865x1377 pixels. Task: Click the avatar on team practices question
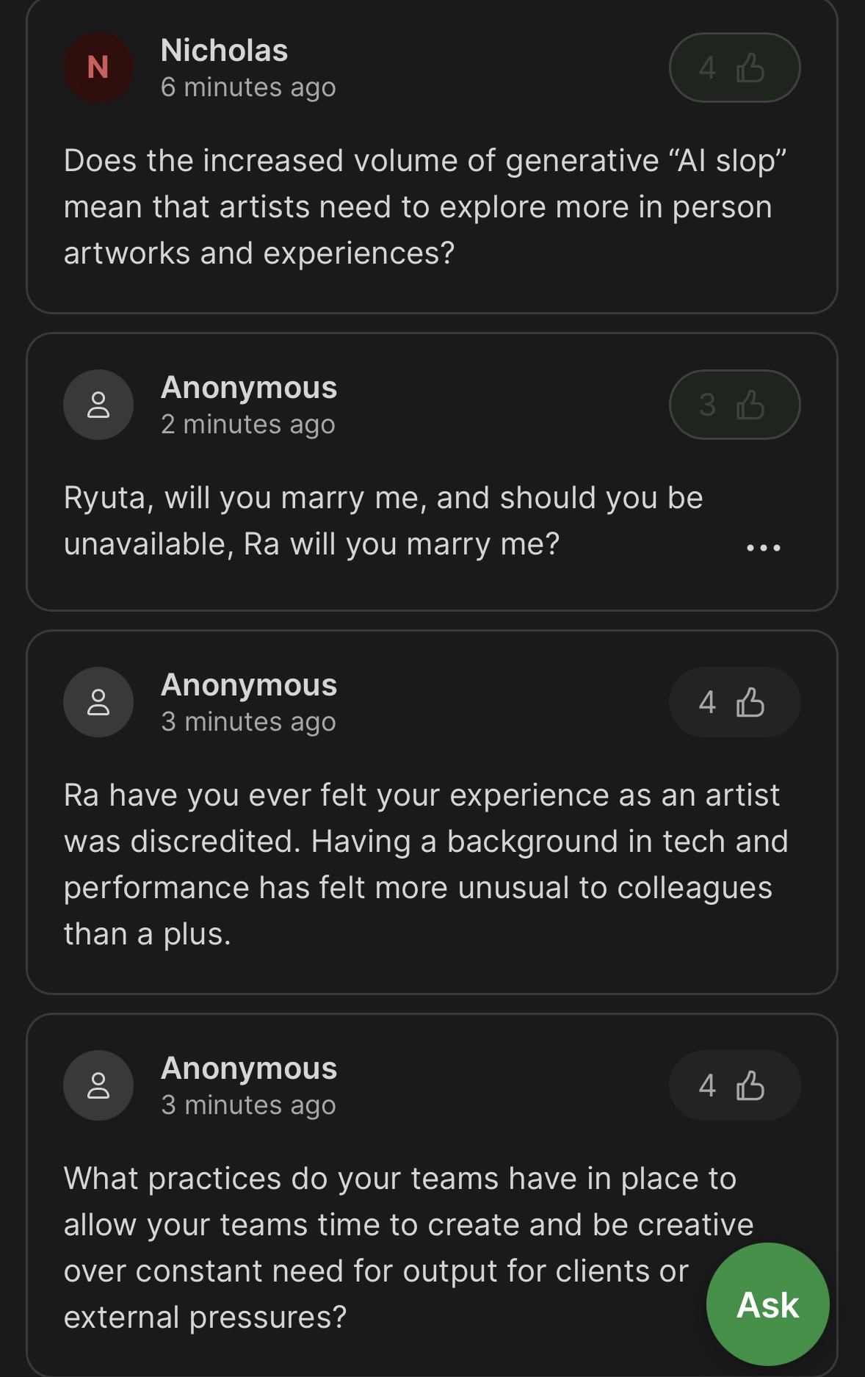[x=98, y=1085]
